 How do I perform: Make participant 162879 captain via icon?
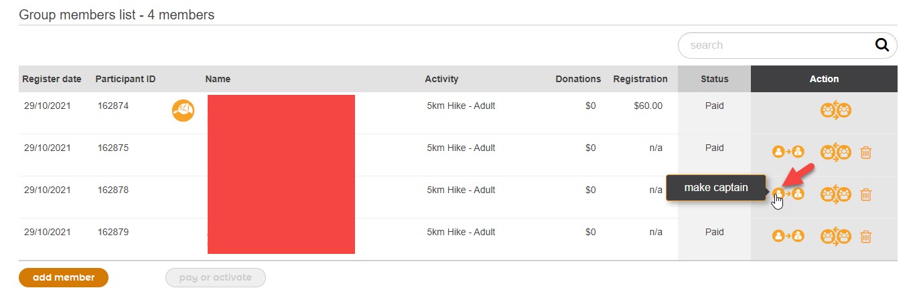click(788, 236)
